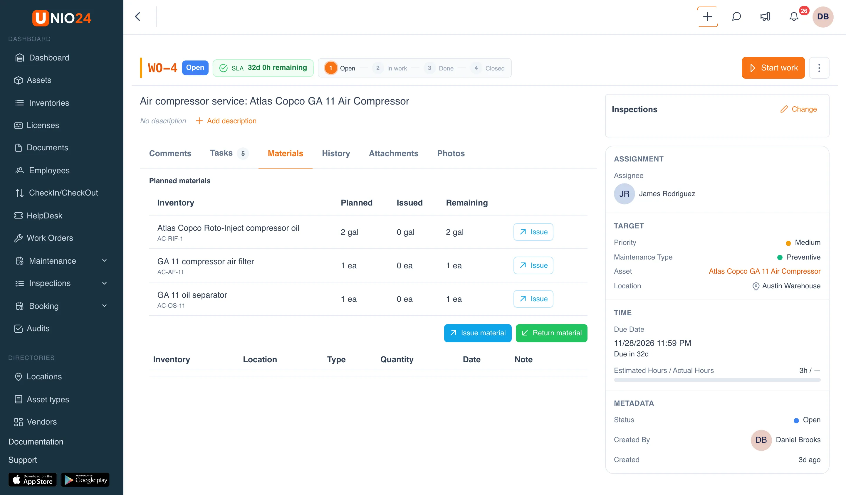Open the announcements megaphone icon

click(765, 16)
